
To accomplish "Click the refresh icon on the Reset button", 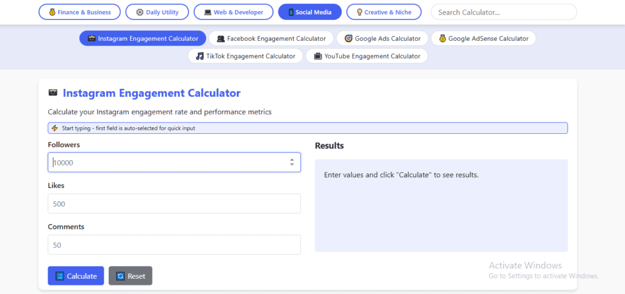I will (120, 276).
